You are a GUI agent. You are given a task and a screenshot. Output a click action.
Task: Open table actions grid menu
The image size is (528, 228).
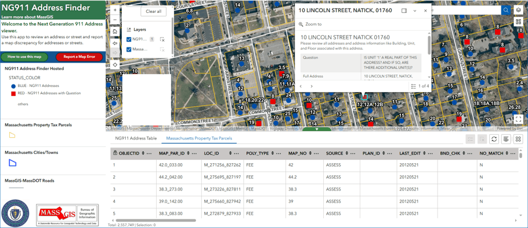pos(518,139)
